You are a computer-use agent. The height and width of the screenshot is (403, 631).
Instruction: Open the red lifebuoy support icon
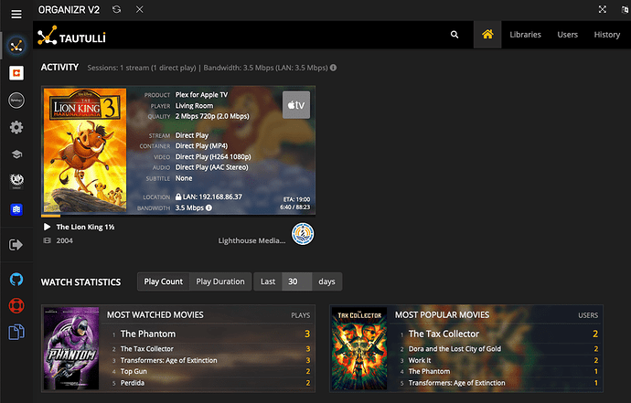point(16,305)
